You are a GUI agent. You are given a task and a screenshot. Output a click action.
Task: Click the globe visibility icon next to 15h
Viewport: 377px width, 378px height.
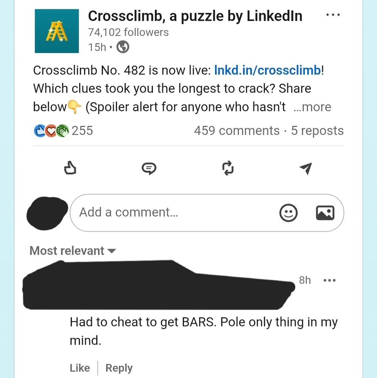[123, 47]
